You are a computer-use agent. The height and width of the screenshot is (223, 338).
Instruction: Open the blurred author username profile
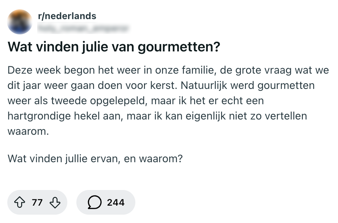click(x=83, y=27)
